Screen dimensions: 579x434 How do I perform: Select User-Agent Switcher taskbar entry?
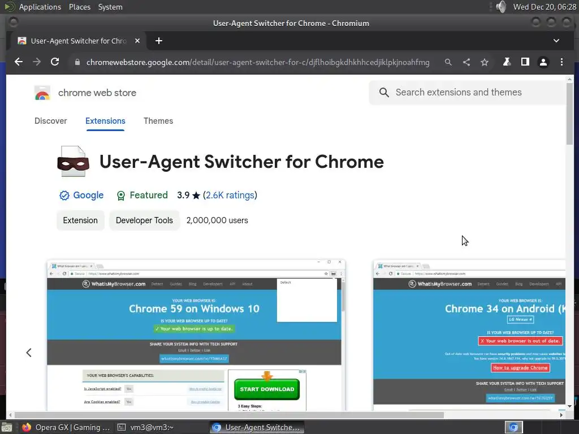coord(257,427)
